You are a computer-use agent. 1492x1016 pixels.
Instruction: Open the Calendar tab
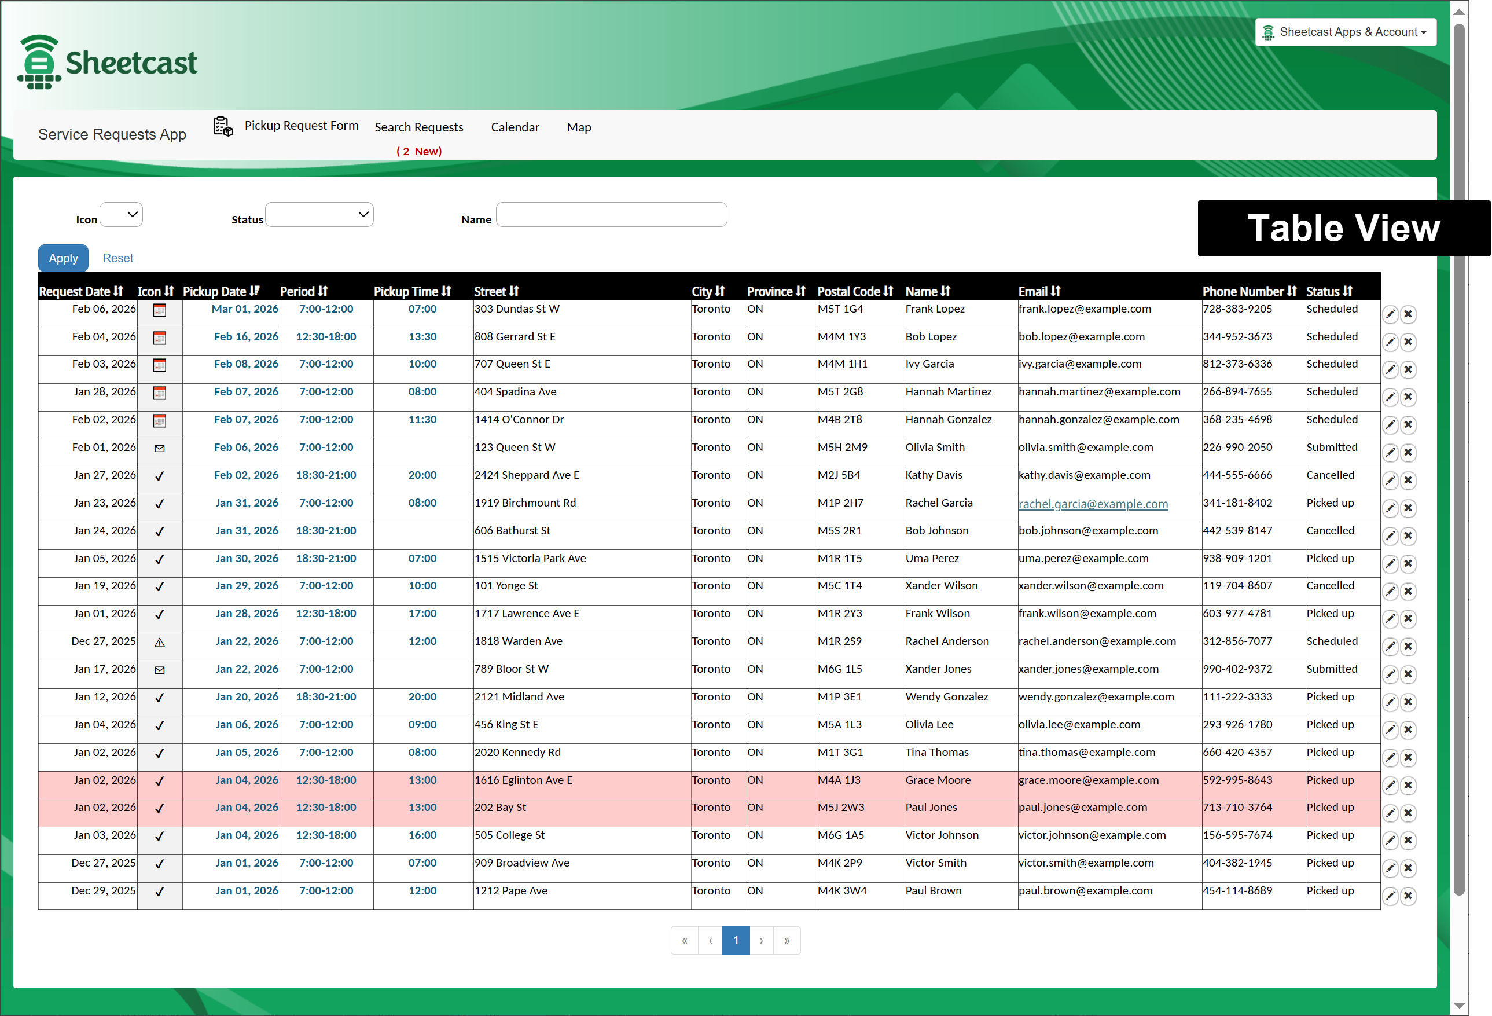515,127
